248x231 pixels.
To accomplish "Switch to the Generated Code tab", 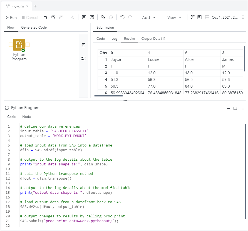I will 34,28.
